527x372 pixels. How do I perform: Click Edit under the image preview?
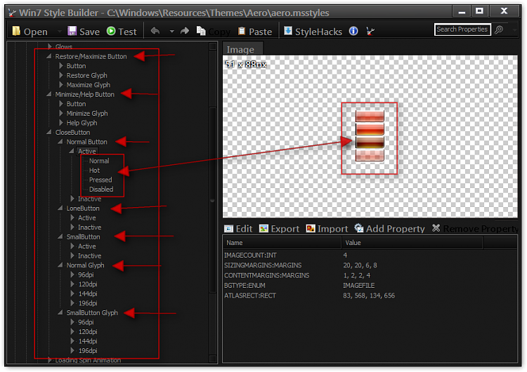pyautogui.click(x=238, y=229)
